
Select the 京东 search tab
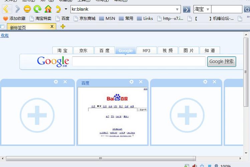point(83,51)
